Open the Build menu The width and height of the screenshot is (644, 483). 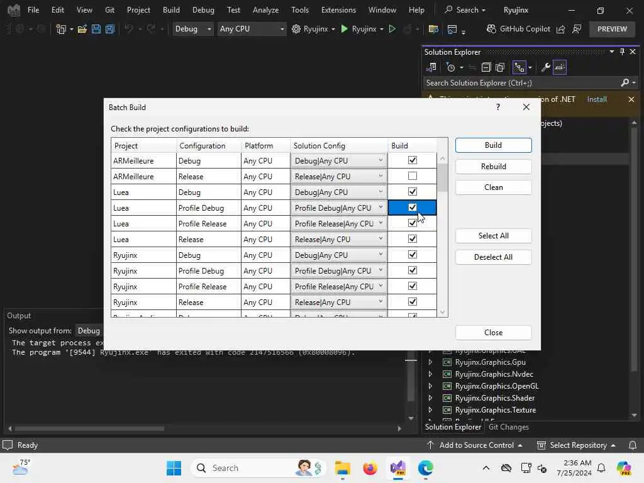(171, 10)
